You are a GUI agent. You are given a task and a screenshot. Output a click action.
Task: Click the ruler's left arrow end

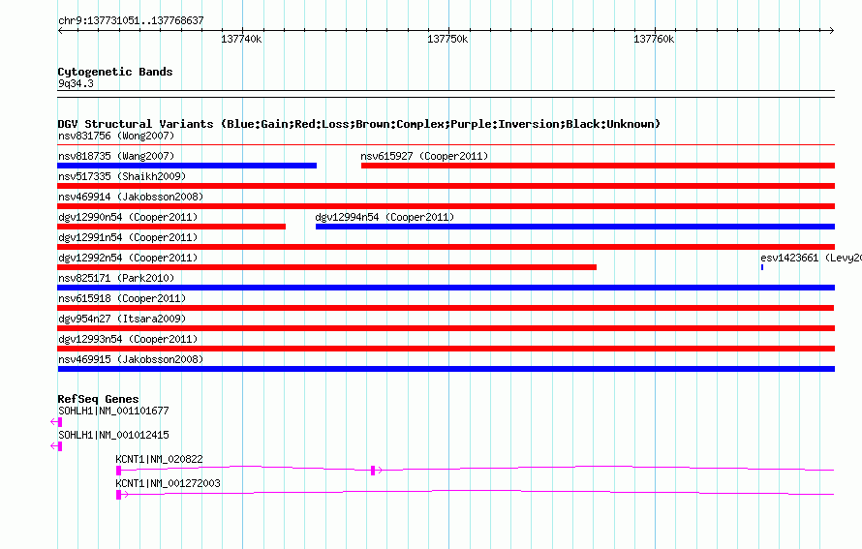[60, 31]
